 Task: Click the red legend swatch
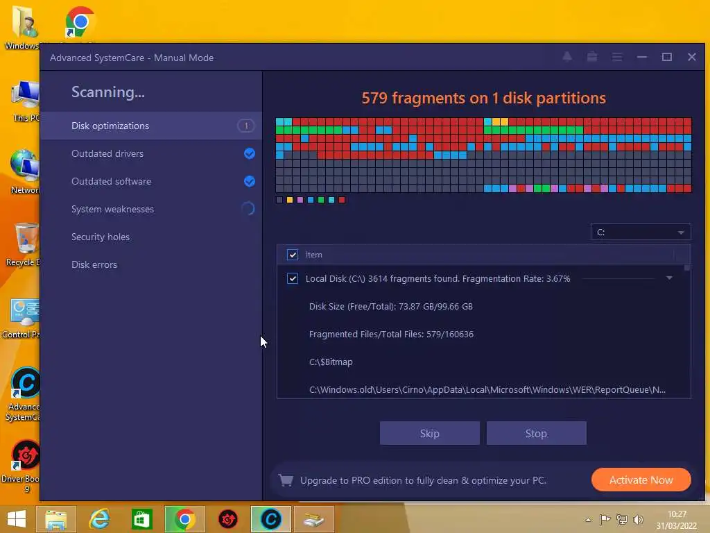point(342,200)
